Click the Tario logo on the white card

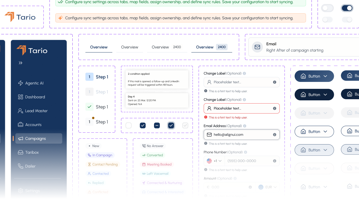click(x=20, y=17)
